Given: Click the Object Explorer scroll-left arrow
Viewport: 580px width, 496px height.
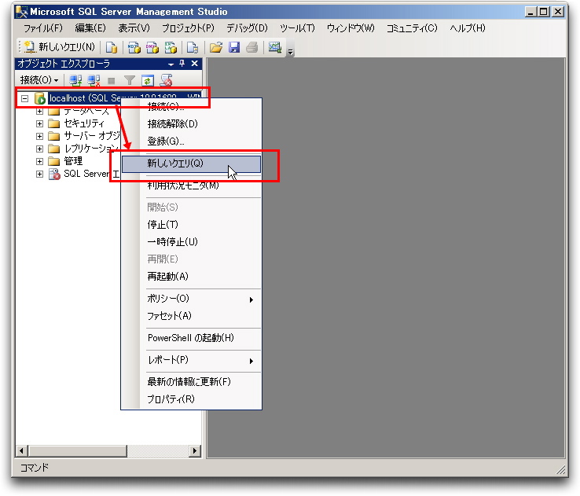Looking at the screenshot, I should pyautogui.click(x=21, y=451).
